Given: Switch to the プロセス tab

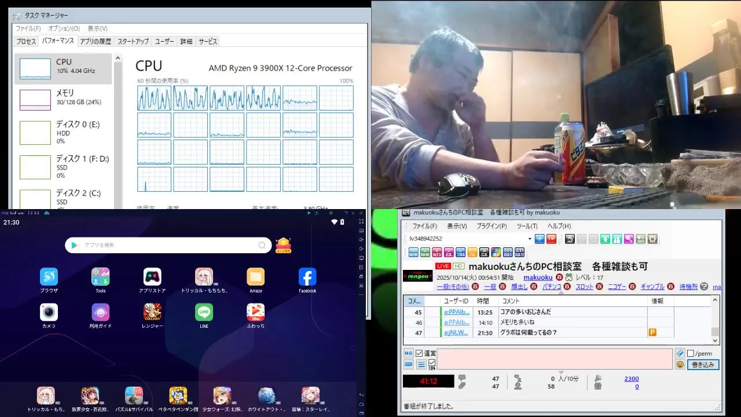Looking at the screenshot, I should (26, 42).
